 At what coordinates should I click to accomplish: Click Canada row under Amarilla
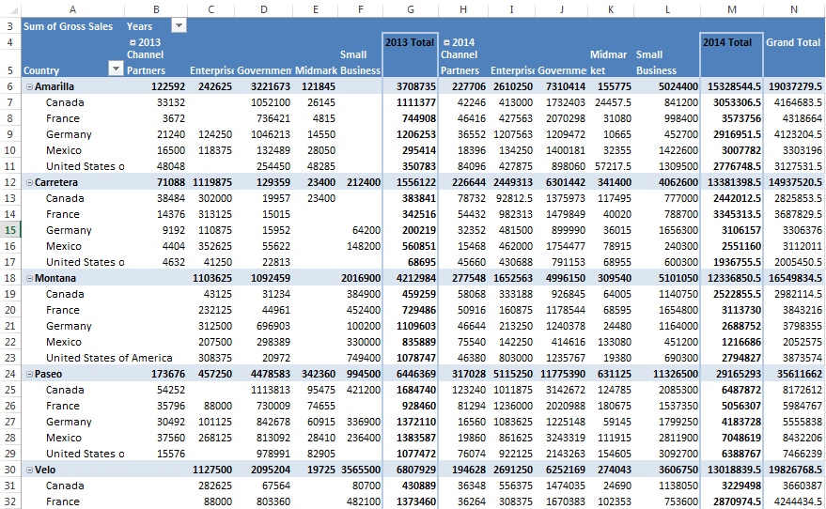coord(65,102)
